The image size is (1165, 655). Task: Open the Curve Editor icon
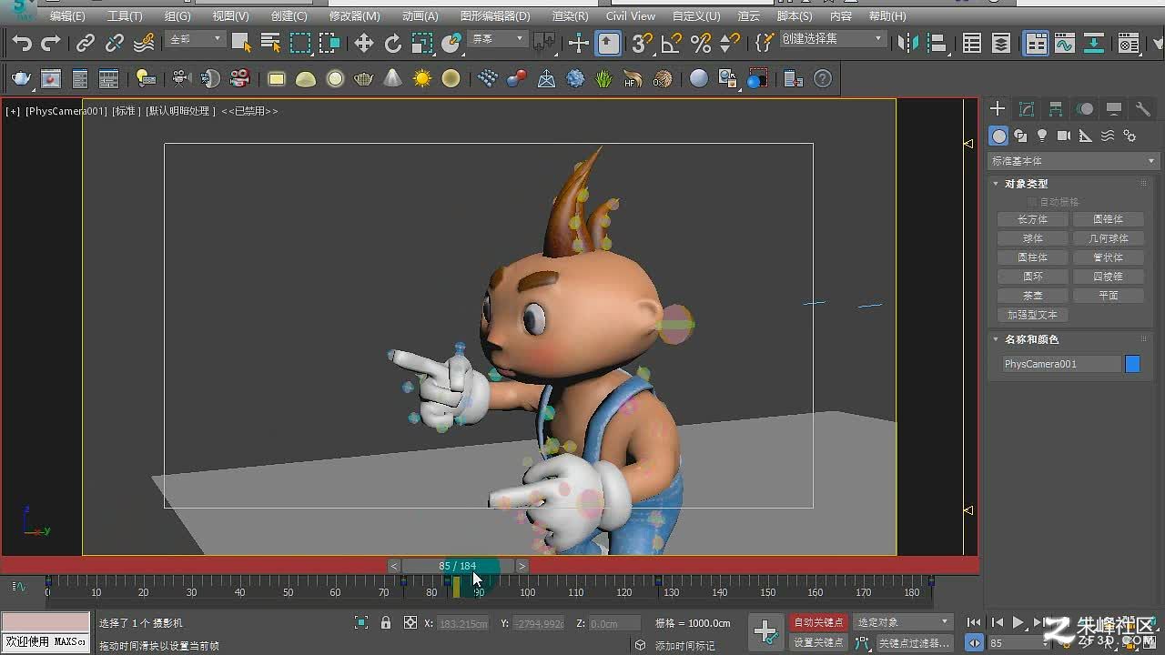coord(1065,43)
